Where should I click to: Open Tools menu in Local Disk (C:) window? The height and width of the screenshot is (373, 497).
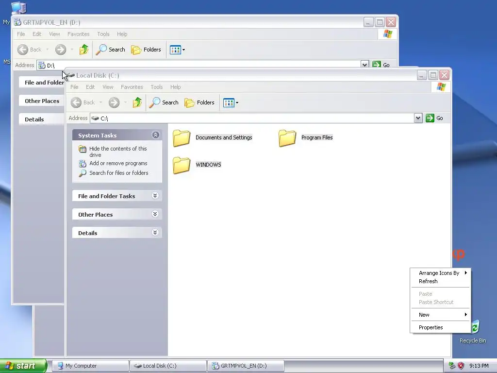[157, 87]
